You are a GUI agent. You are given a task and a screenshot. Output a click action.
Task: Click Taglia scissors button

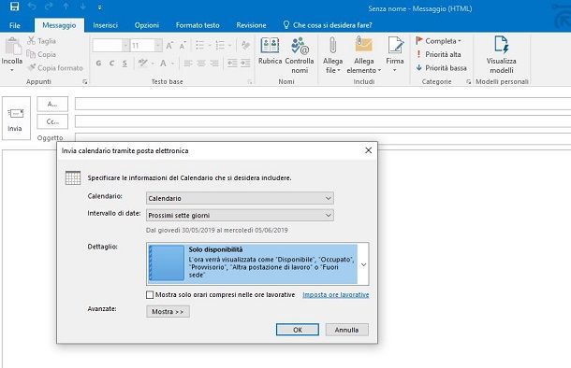click(41, 41)
